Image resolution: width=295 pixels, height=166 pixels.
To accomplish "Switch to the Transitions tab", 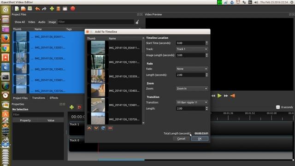I will click(39, 98).
